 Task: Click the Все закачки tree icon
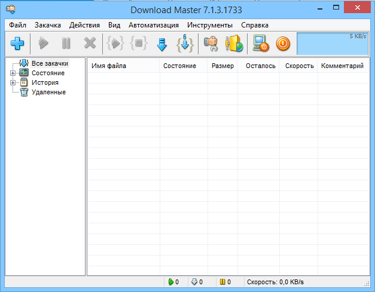(24, 63)
